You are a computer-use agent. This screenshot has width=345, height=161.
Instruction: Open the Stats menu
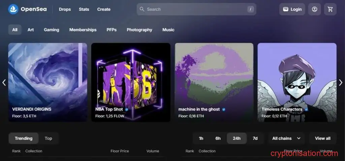pyautogui.click(x=84, y=9)
